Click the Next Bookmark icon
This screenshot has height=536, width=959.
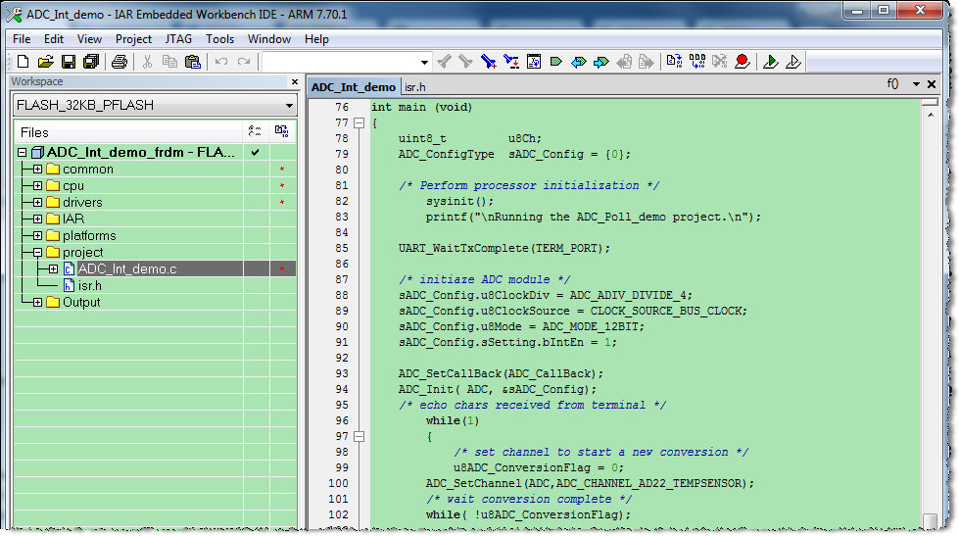click(601, 62)
